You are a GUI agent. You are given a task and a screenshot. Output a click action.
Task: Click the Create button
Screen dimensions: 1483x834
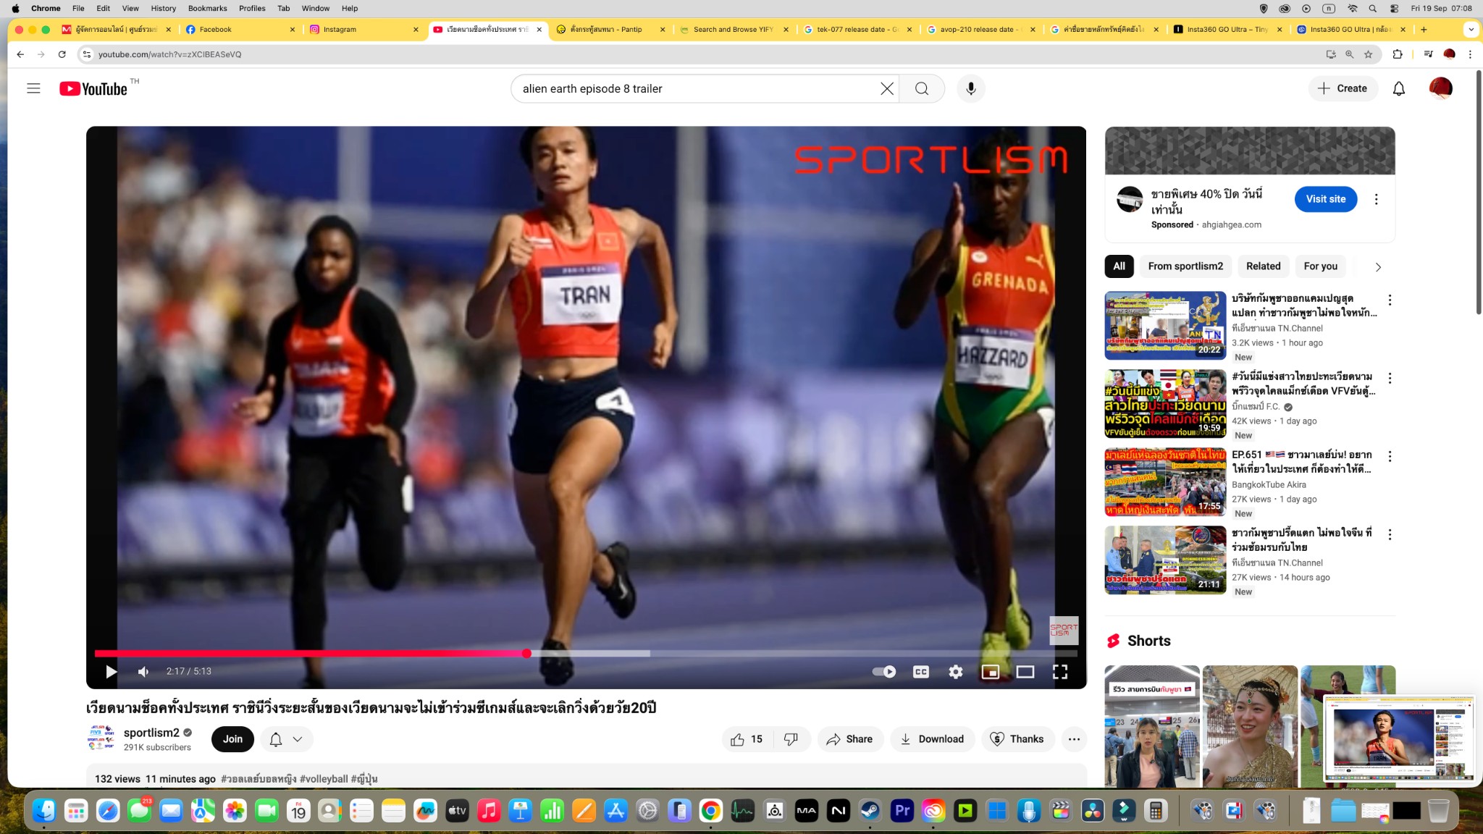pos(1343,88)
